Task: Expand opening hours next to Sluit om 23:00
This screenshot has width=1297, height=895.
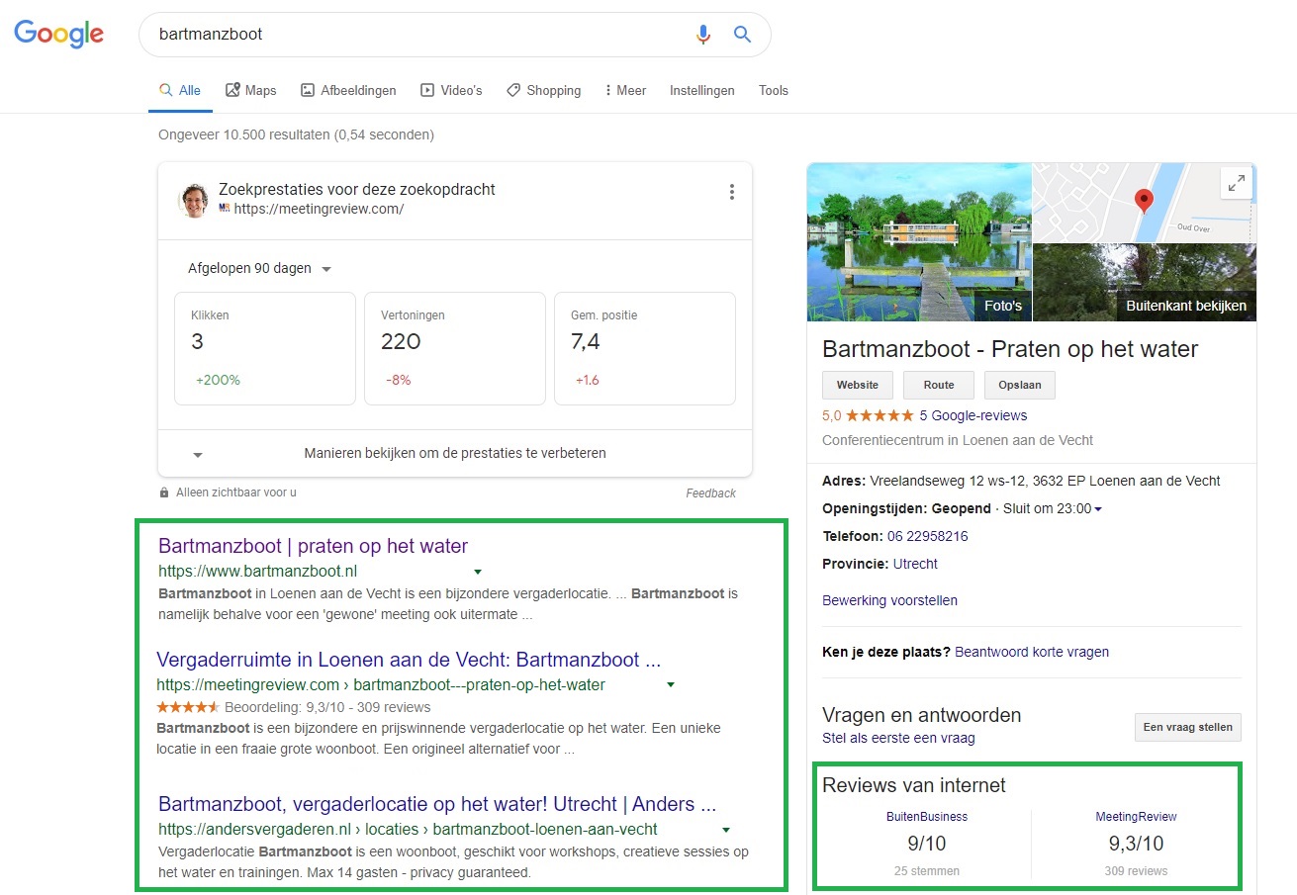Action: (1098, 509)
